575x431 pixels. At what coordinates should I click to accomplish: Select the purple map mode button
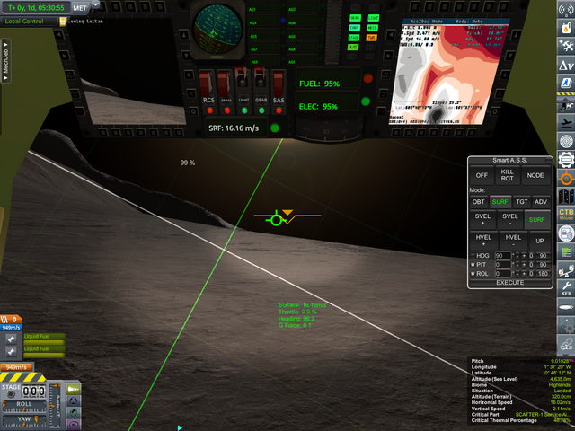74,425
